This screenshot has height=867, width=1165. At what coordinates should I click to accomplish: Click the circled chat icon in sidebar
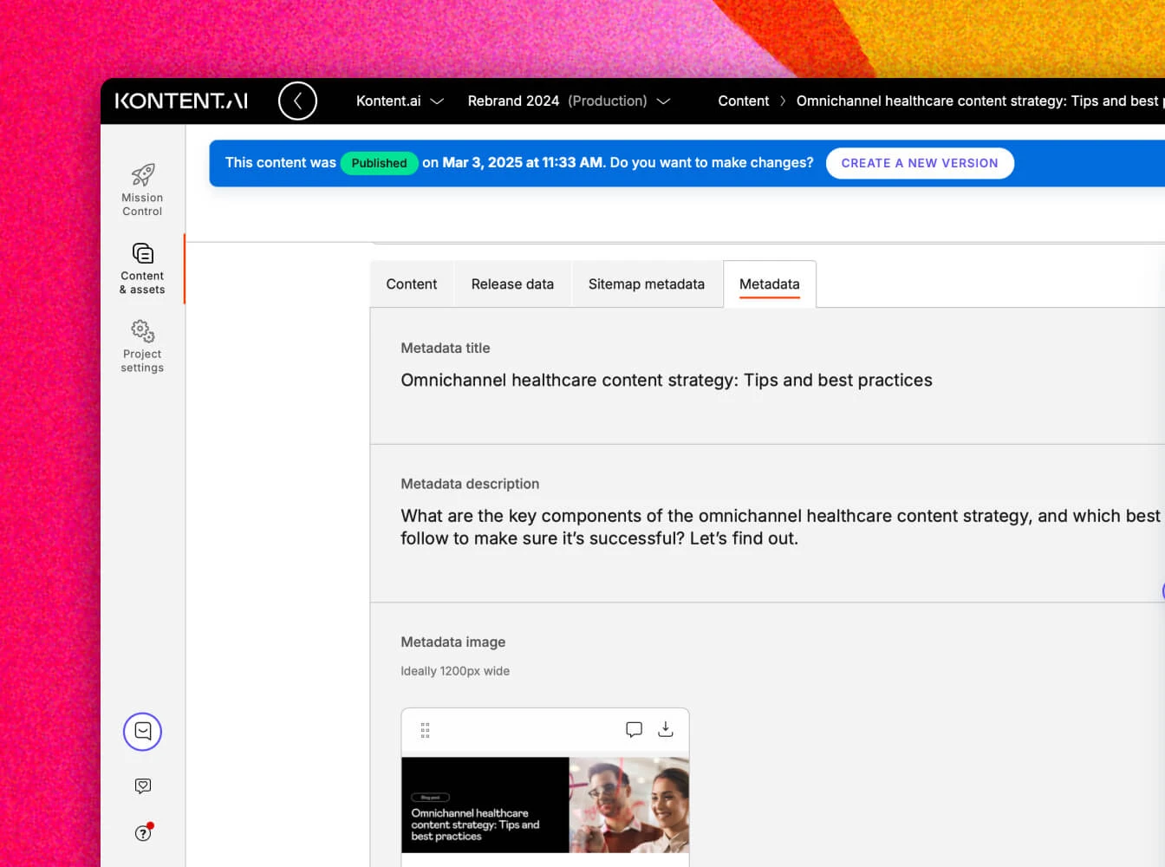(142, 732)
